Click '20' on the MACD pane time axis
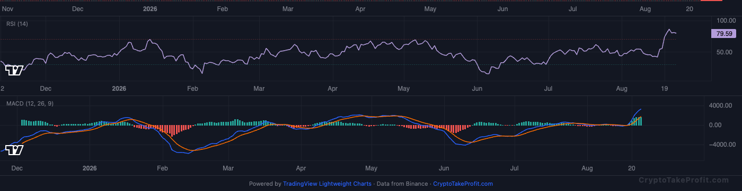742x191 pixels. pyautogui.click(x=632, y=168)
